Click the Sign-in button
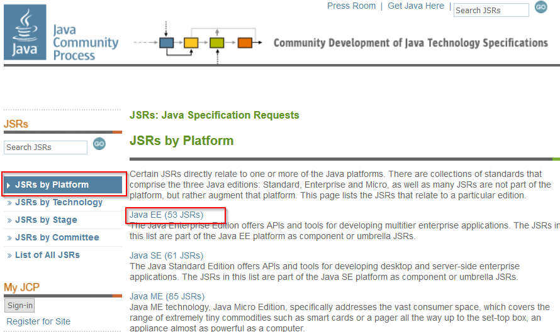The image size is (560, 332). 20,305
